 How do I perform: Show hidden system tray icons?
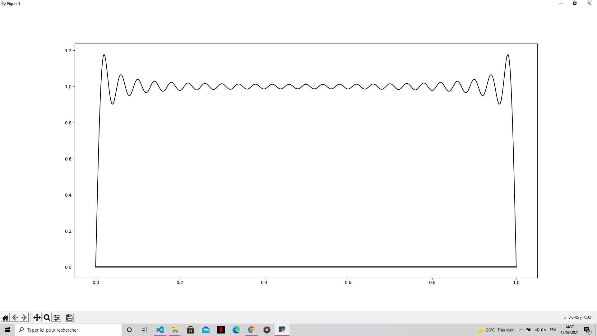click(x=521, y=330)
